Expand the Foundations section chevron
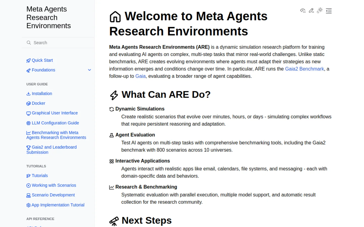The width and height of the screenshot is (364, 227). click(89, 70)
